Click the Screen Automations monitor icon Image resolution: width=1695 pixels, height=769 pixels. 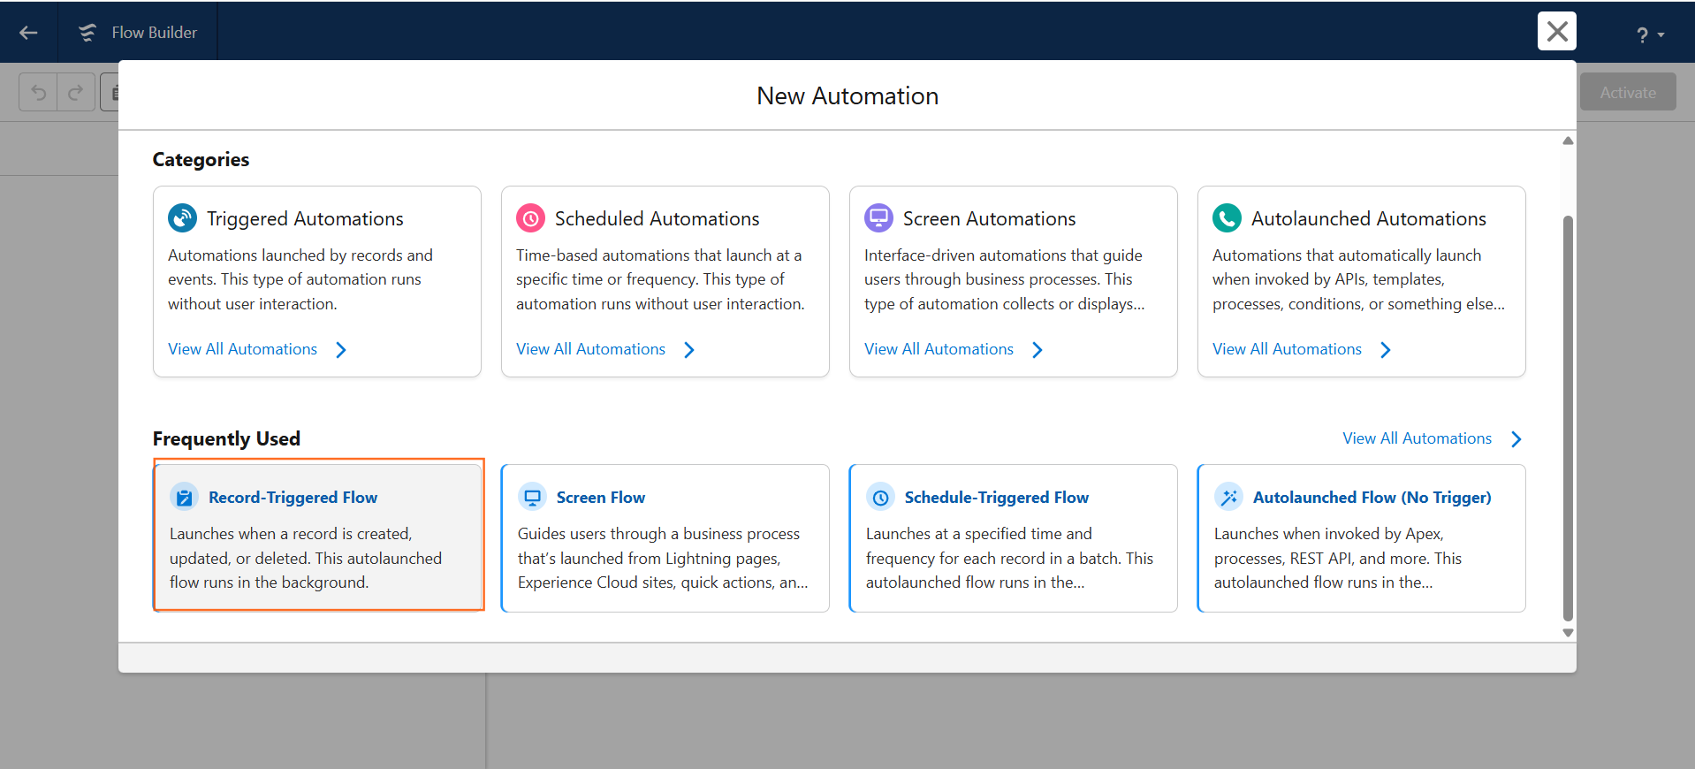pyautogui.click(x=879, y=218)
